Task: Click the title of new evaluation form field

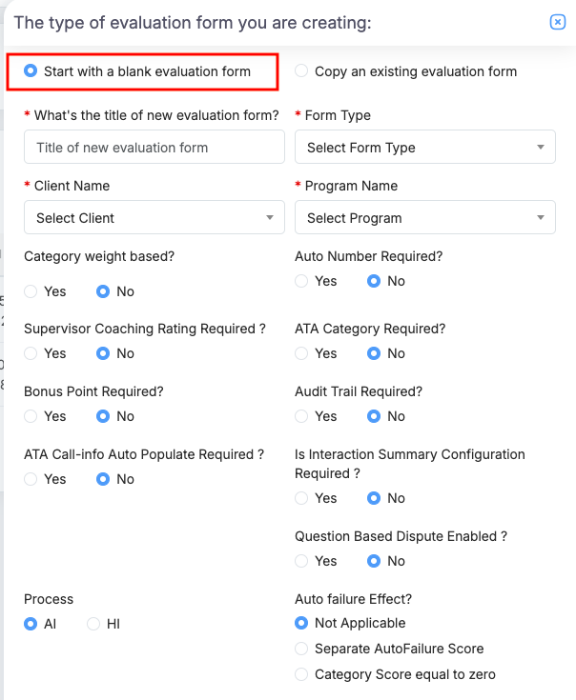Action: (154, 148)
